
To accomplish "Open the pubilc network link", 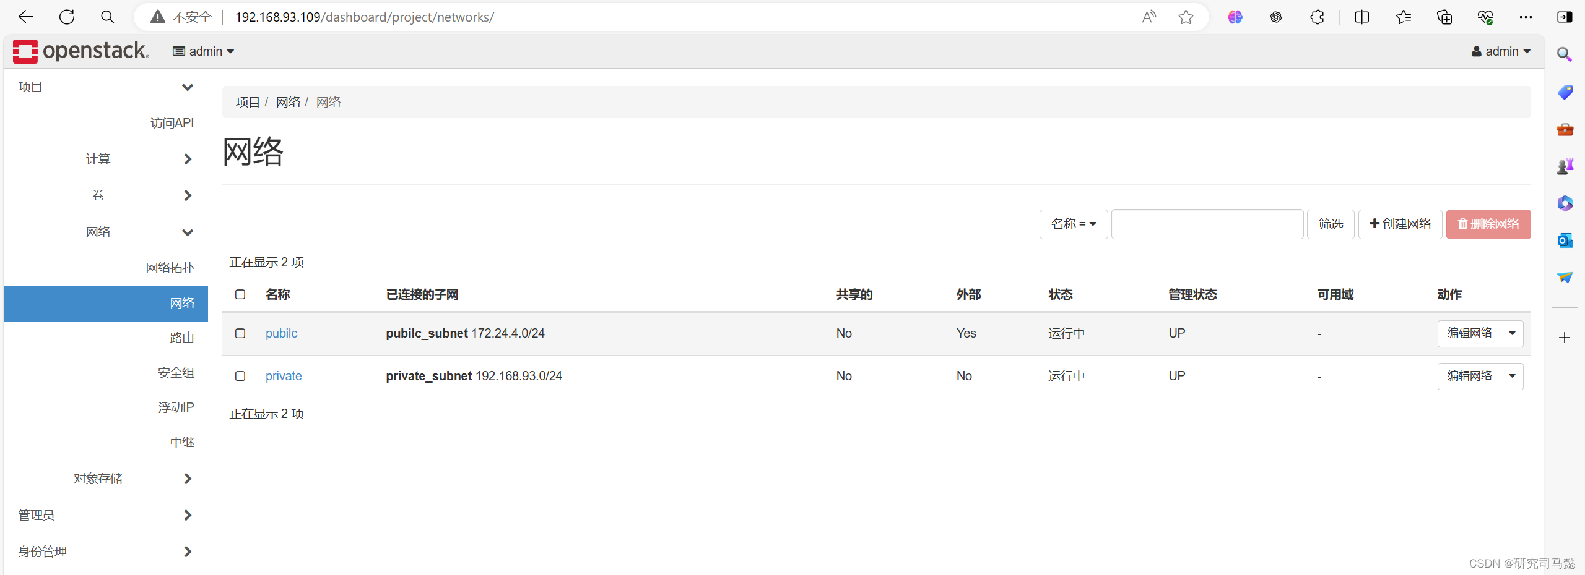I will pyautogui.click(x=282, y=333).
